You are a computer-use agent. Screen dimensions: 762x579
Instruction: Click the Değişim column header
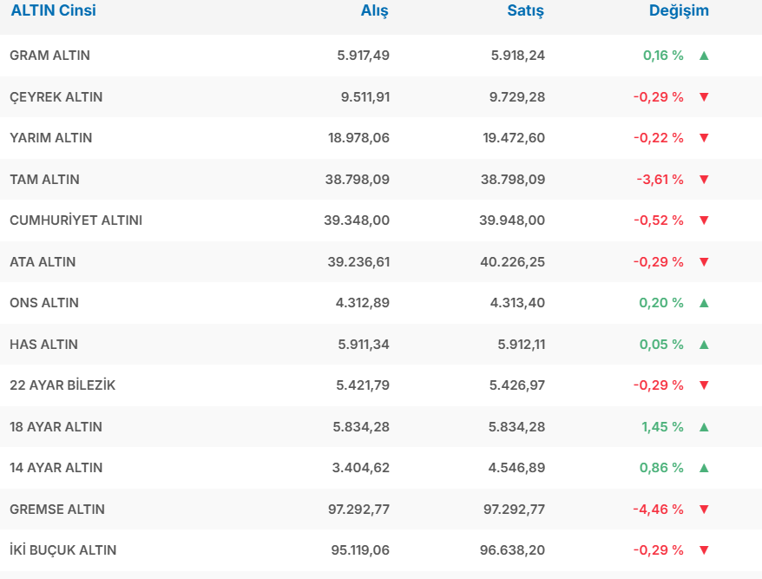[679, 11]
